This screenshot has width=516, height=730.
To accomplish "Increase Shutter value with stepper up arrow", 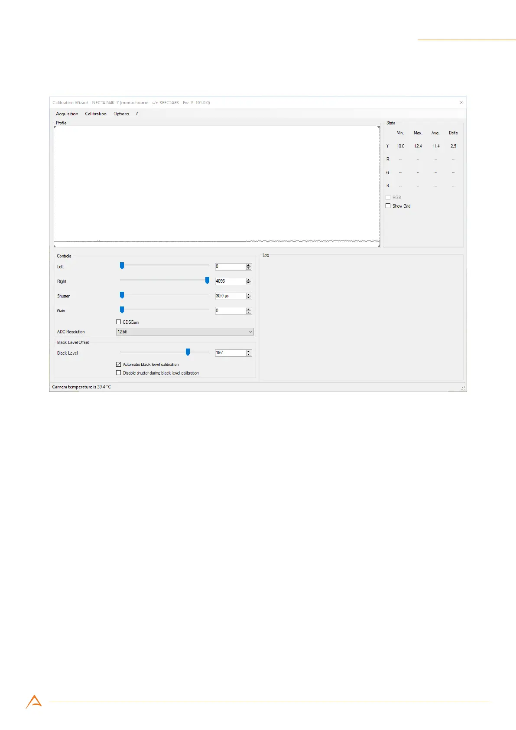I will click(249, 294).
